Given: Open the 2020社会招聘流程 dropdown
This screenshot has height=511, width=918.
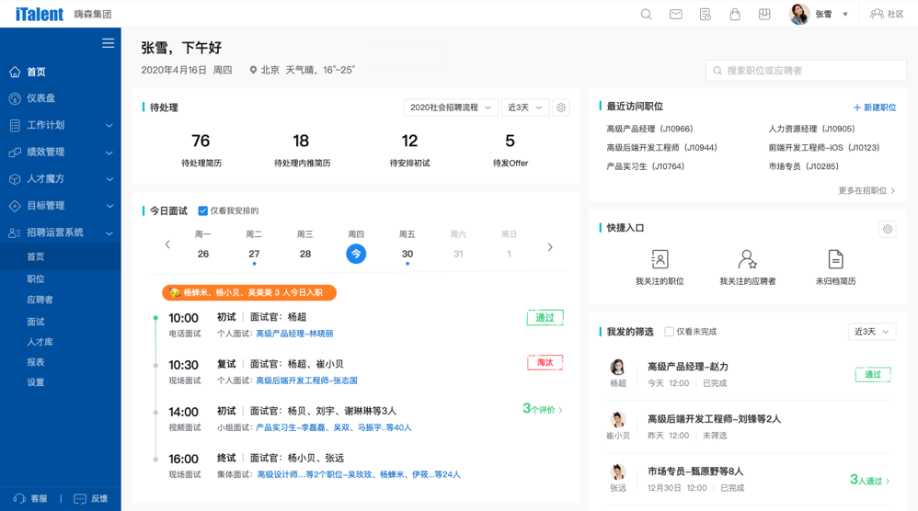Looking at the screenshot, I should [x=450, y=108].
